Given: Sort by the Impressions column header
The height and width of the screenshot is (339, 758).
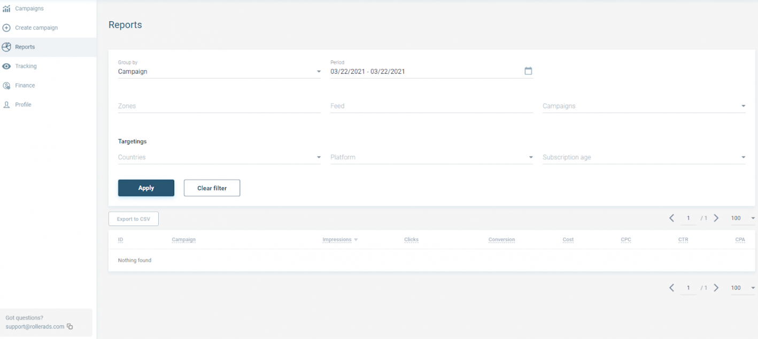Looking at the screenshot, I should coord(337,240).
